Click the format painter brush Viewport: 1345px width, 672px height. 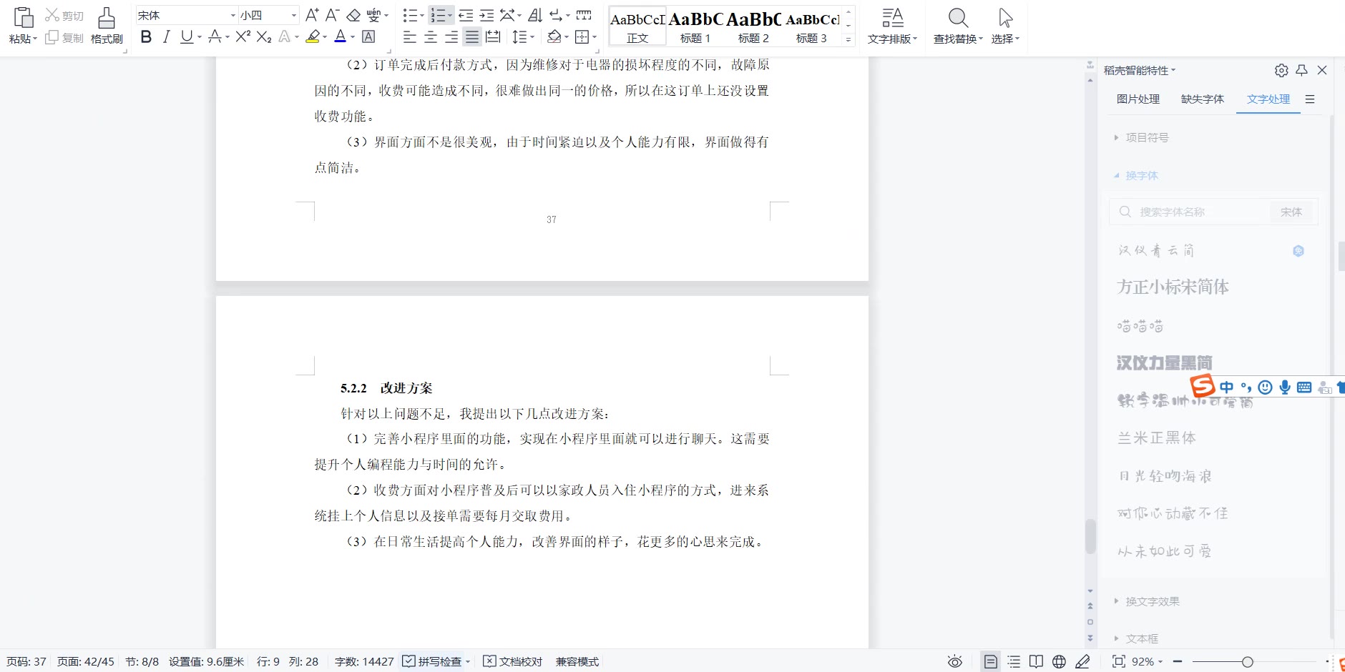coord(107,26)
